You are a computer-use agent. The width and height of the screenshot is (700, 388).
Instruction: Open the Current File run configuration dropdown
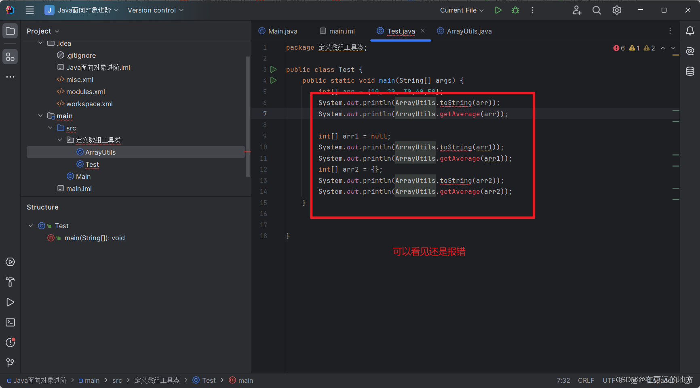click(461, 10)
